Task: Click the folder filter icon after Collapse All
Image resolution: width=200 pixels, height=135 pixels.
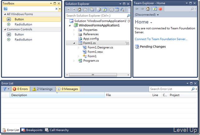Action: (x=92, y=10)
